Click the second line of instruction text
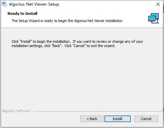Viewport: 164px width, 128px height. 63,46
